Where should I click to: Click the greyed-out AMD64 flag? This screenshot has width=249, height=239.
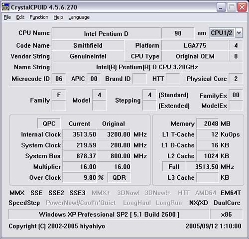(x=206, y=193)
